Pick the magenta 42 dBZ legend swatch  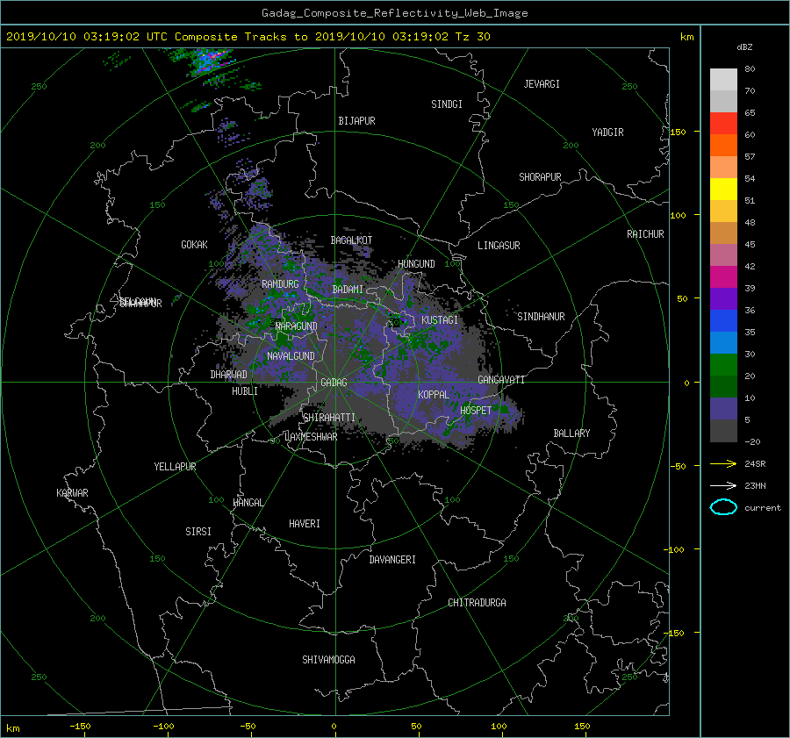tap(723, 276)
